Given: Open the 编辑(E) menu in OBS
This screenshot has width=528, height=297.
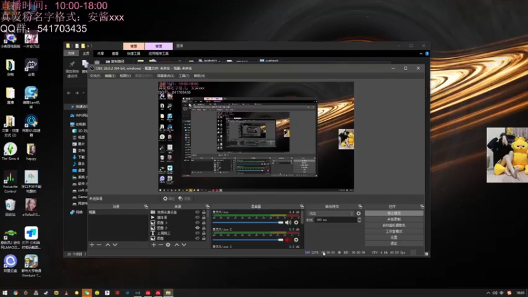Looking at the screenshot, I should click(110, 76).
